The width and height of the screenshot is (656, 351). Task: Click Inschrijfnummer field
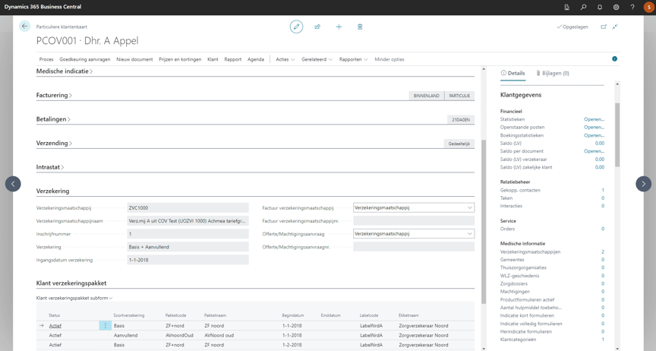click(188, 234)
